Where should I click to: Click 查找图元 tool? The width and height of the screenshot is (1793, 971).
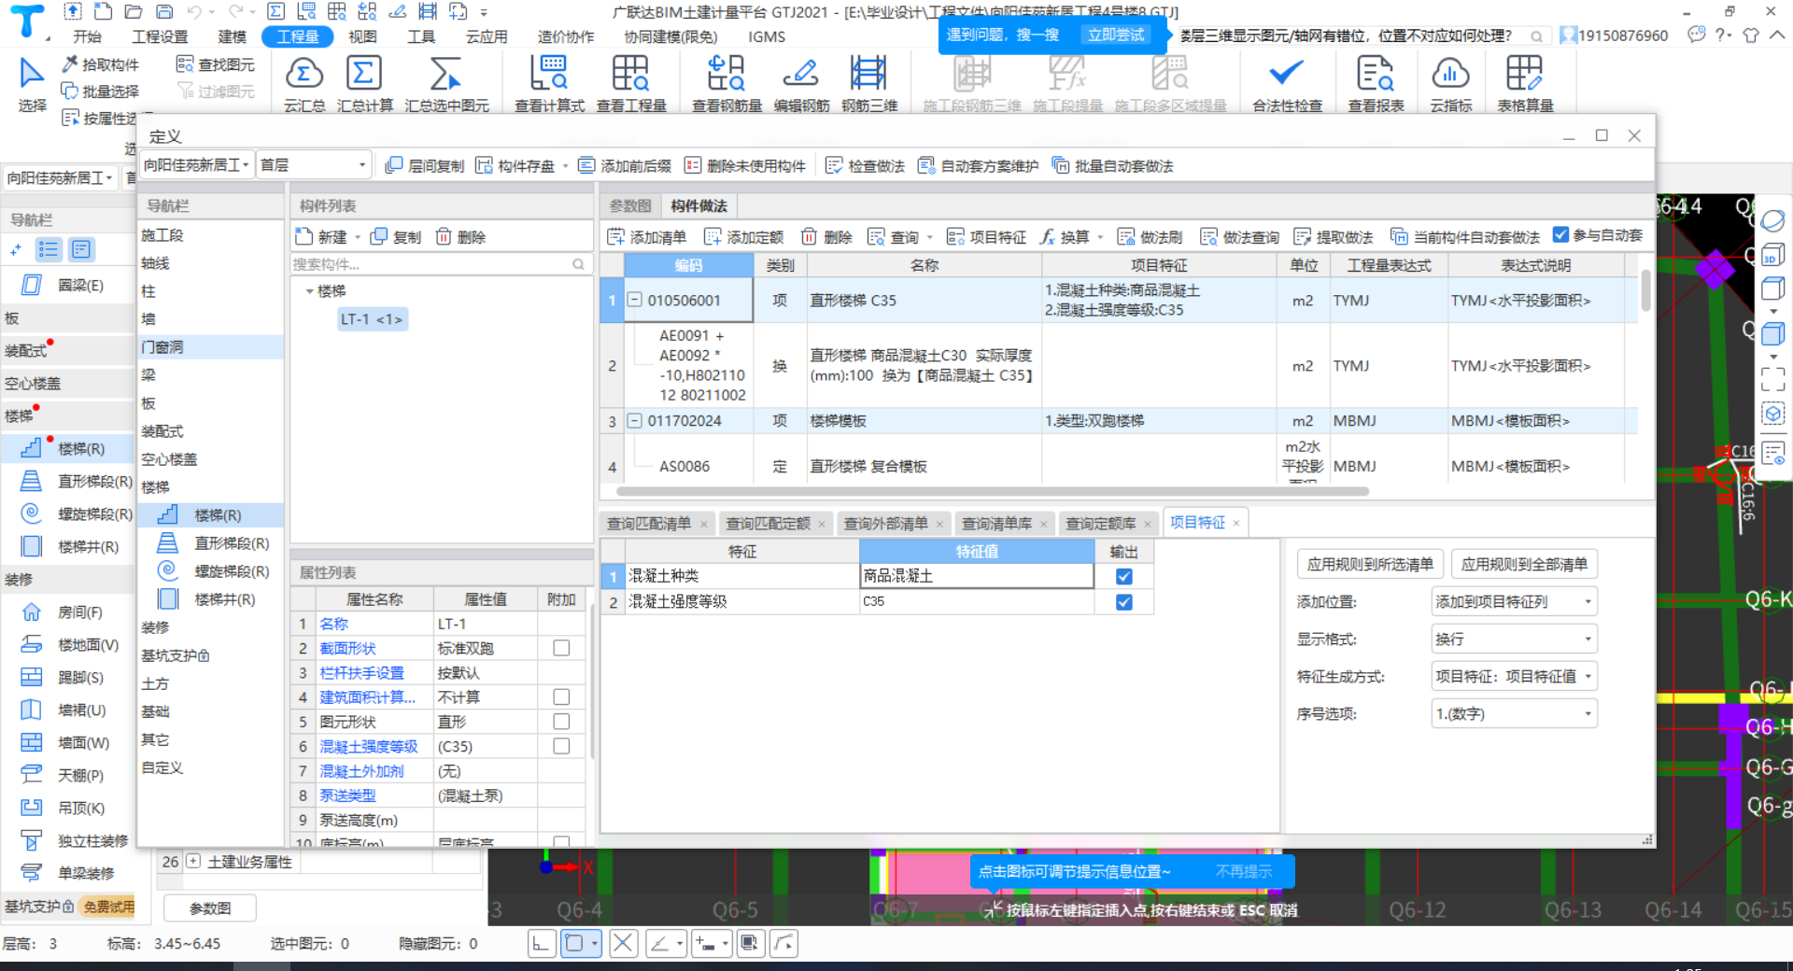coord(216,64)
